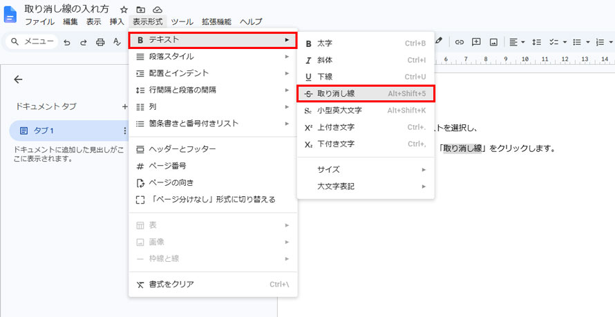Open the 表示 menu
Screen dimensions: 615x317
click(x=93, y=21)
